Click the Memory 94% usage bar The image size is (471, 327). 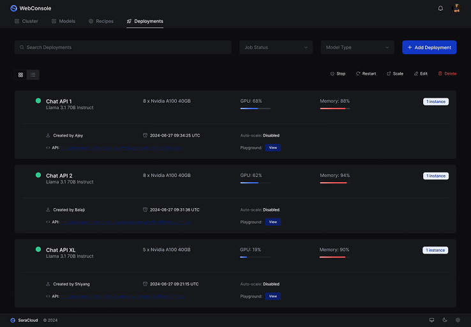coord(335,183)
